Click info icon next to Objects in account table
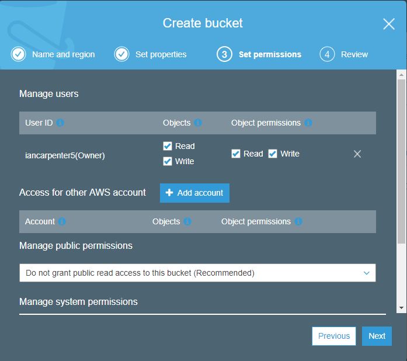This screenshot has width=407, height=361. 187,222
